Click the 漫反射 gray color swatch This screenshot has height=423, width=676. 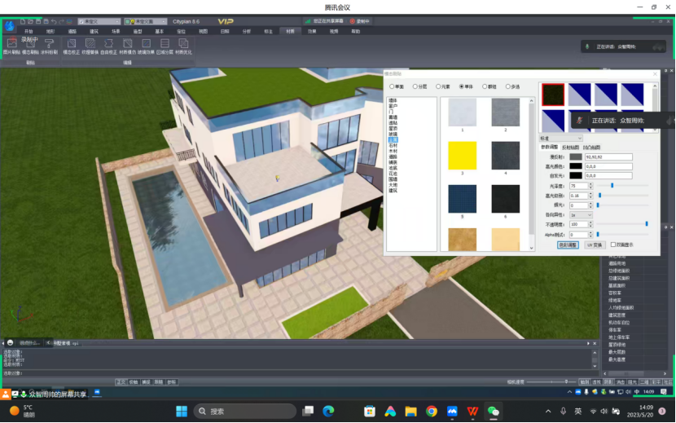[x=576, y=156]
